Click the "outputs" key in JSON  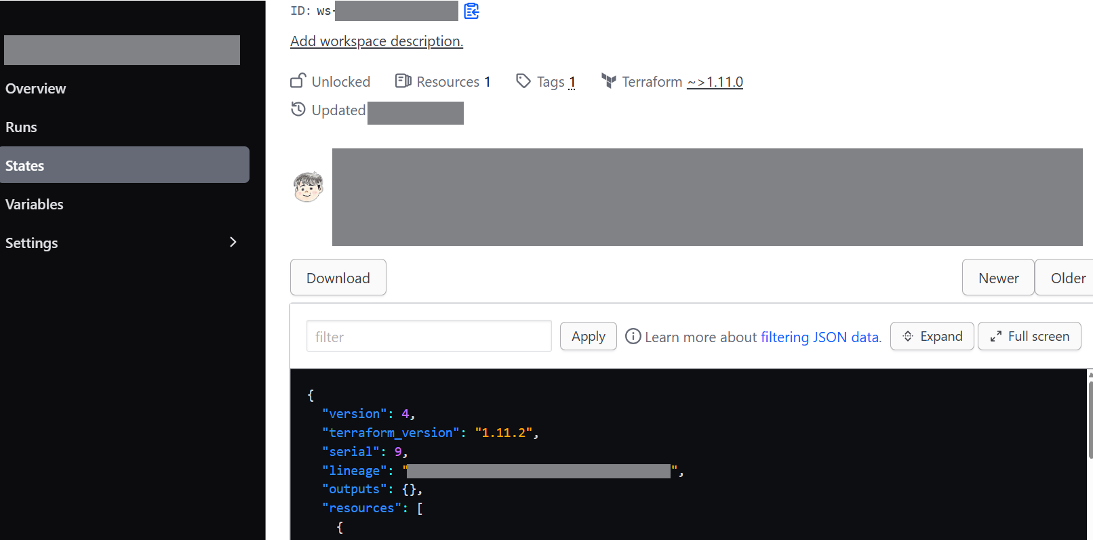pyautogui.click(x=355, y=489)
